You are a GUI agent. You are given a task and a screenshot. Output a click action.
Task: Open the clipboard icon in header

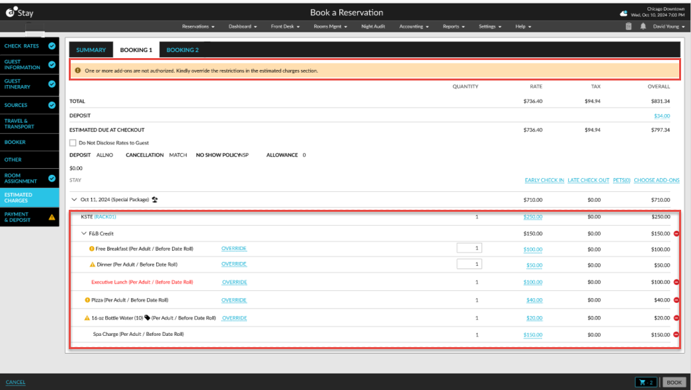[x=629, y=26]
